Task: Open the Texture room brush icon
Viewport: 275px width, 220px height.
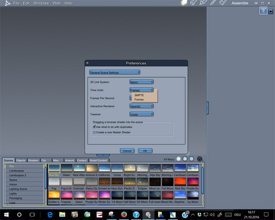Action: tap(213, 3)
